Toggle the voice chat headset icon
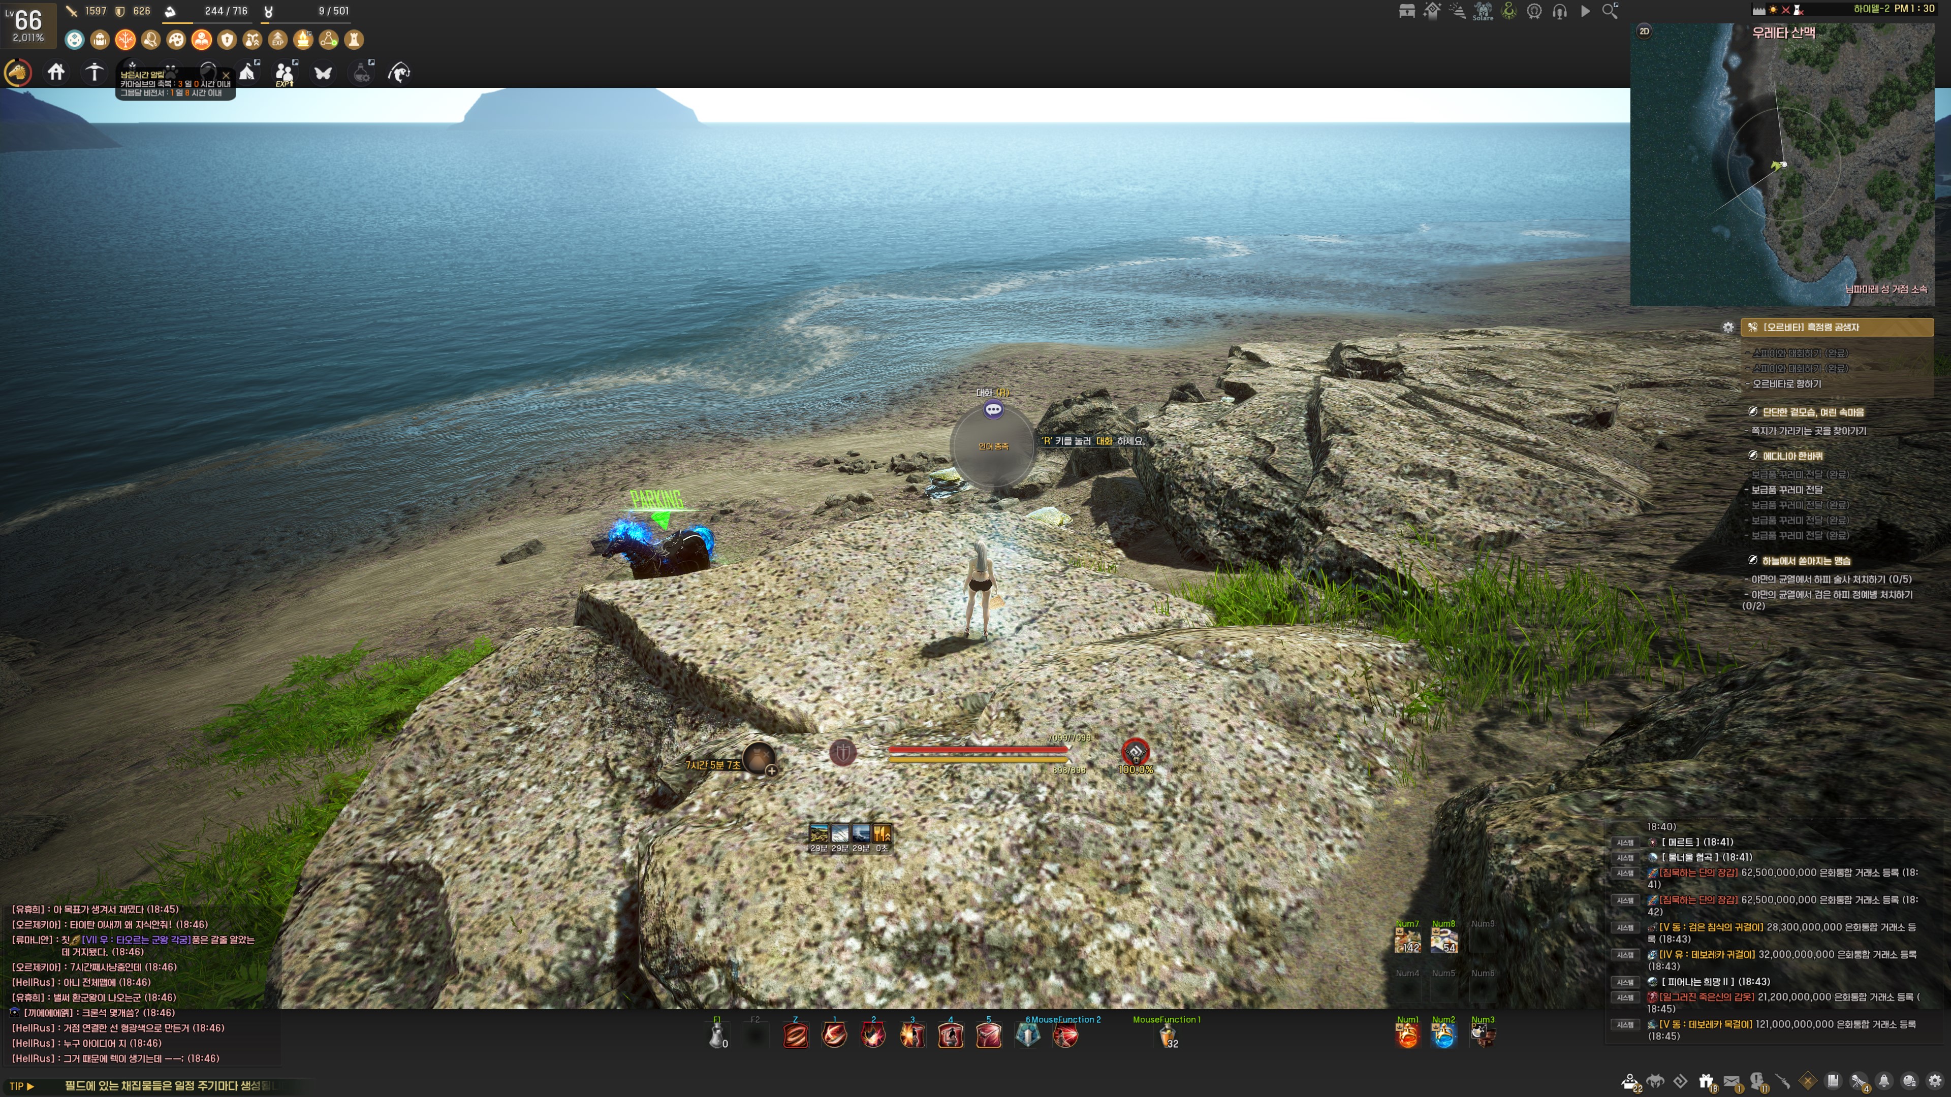Image resolution: width=1951 pixels, height=1097 pixels. click(1559, 11)
